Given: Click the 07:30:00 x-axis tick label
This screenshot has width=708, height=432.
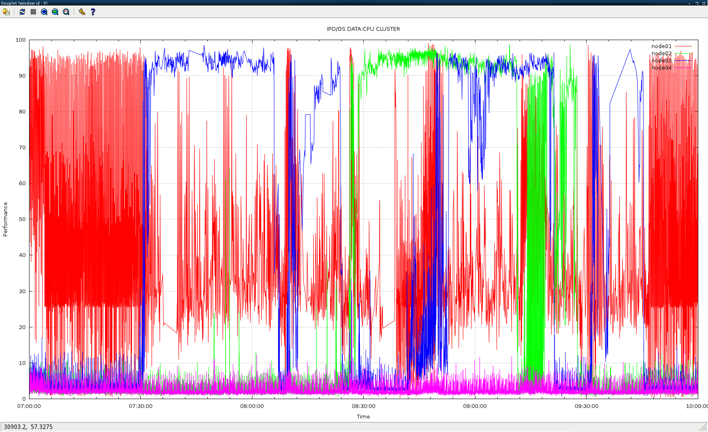Looking at the screenshot, I should (x=141, y=406).
